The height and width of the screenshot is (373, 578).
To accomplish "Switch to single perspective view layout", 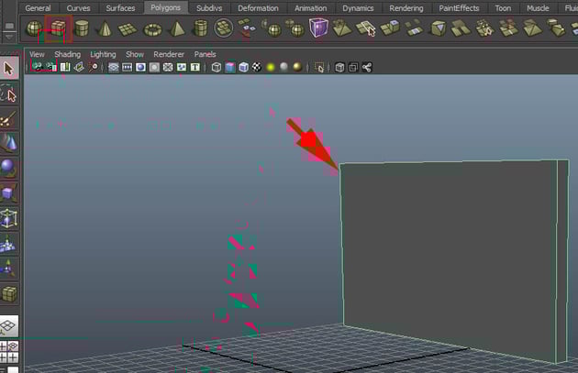I will [9, 326].
